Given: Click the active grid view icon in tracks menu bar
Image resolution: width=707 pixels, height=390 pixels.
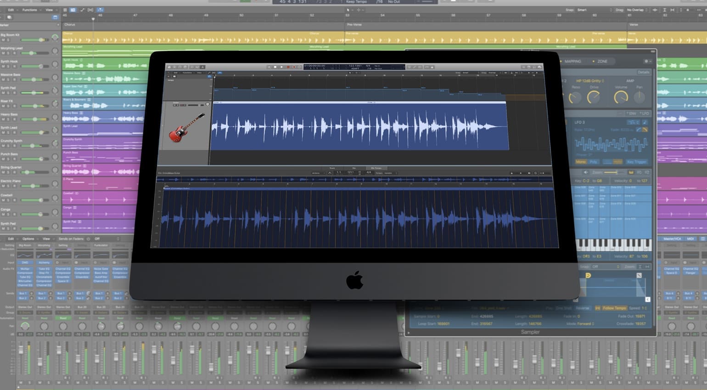Looking at the screenshot, I should tap(73, 10).
